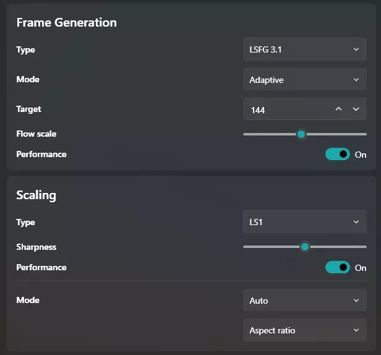The height and width of the screenshot is (355, 381).
Task: Open the Adaptive mode dropdown
Action: 304,80
